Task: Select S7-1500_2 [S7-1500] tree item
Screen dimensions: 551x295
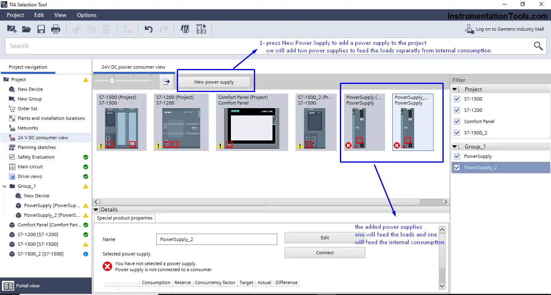Action: coord(40,254)
